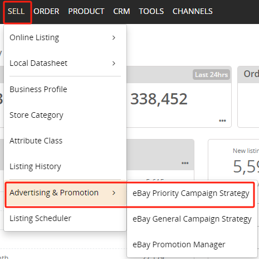This screenshot has width=259, height=259.
Task: Select Advertising & Promotion entry
Action: 65,193
